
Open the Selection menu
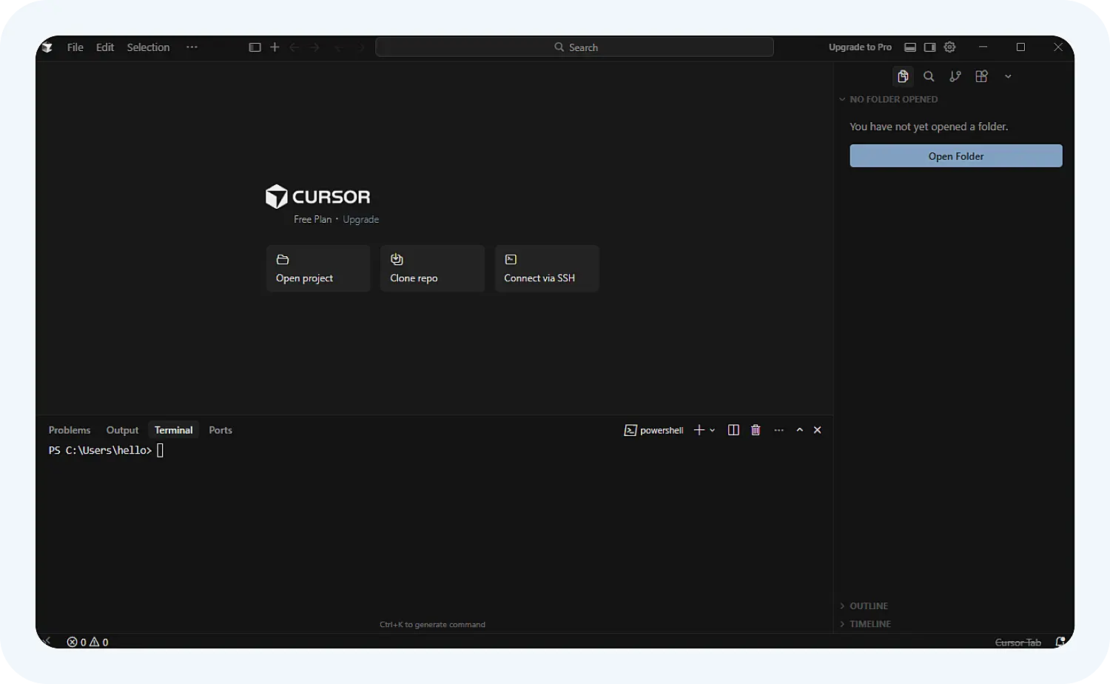pos(148,47)
